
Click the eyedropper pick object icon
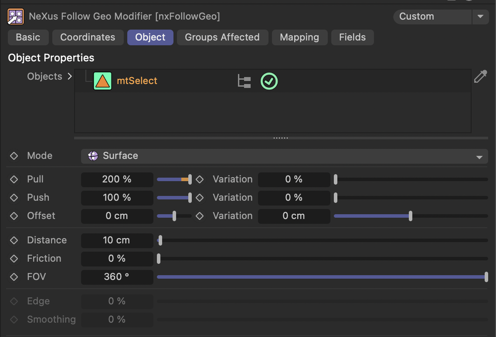point(480,77)
